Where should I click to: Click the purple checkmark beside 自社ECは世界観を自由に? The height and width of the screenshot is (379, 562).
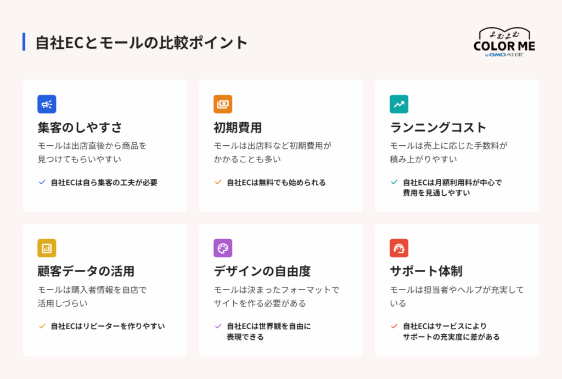pyautogui.click(x=218, y=326)
